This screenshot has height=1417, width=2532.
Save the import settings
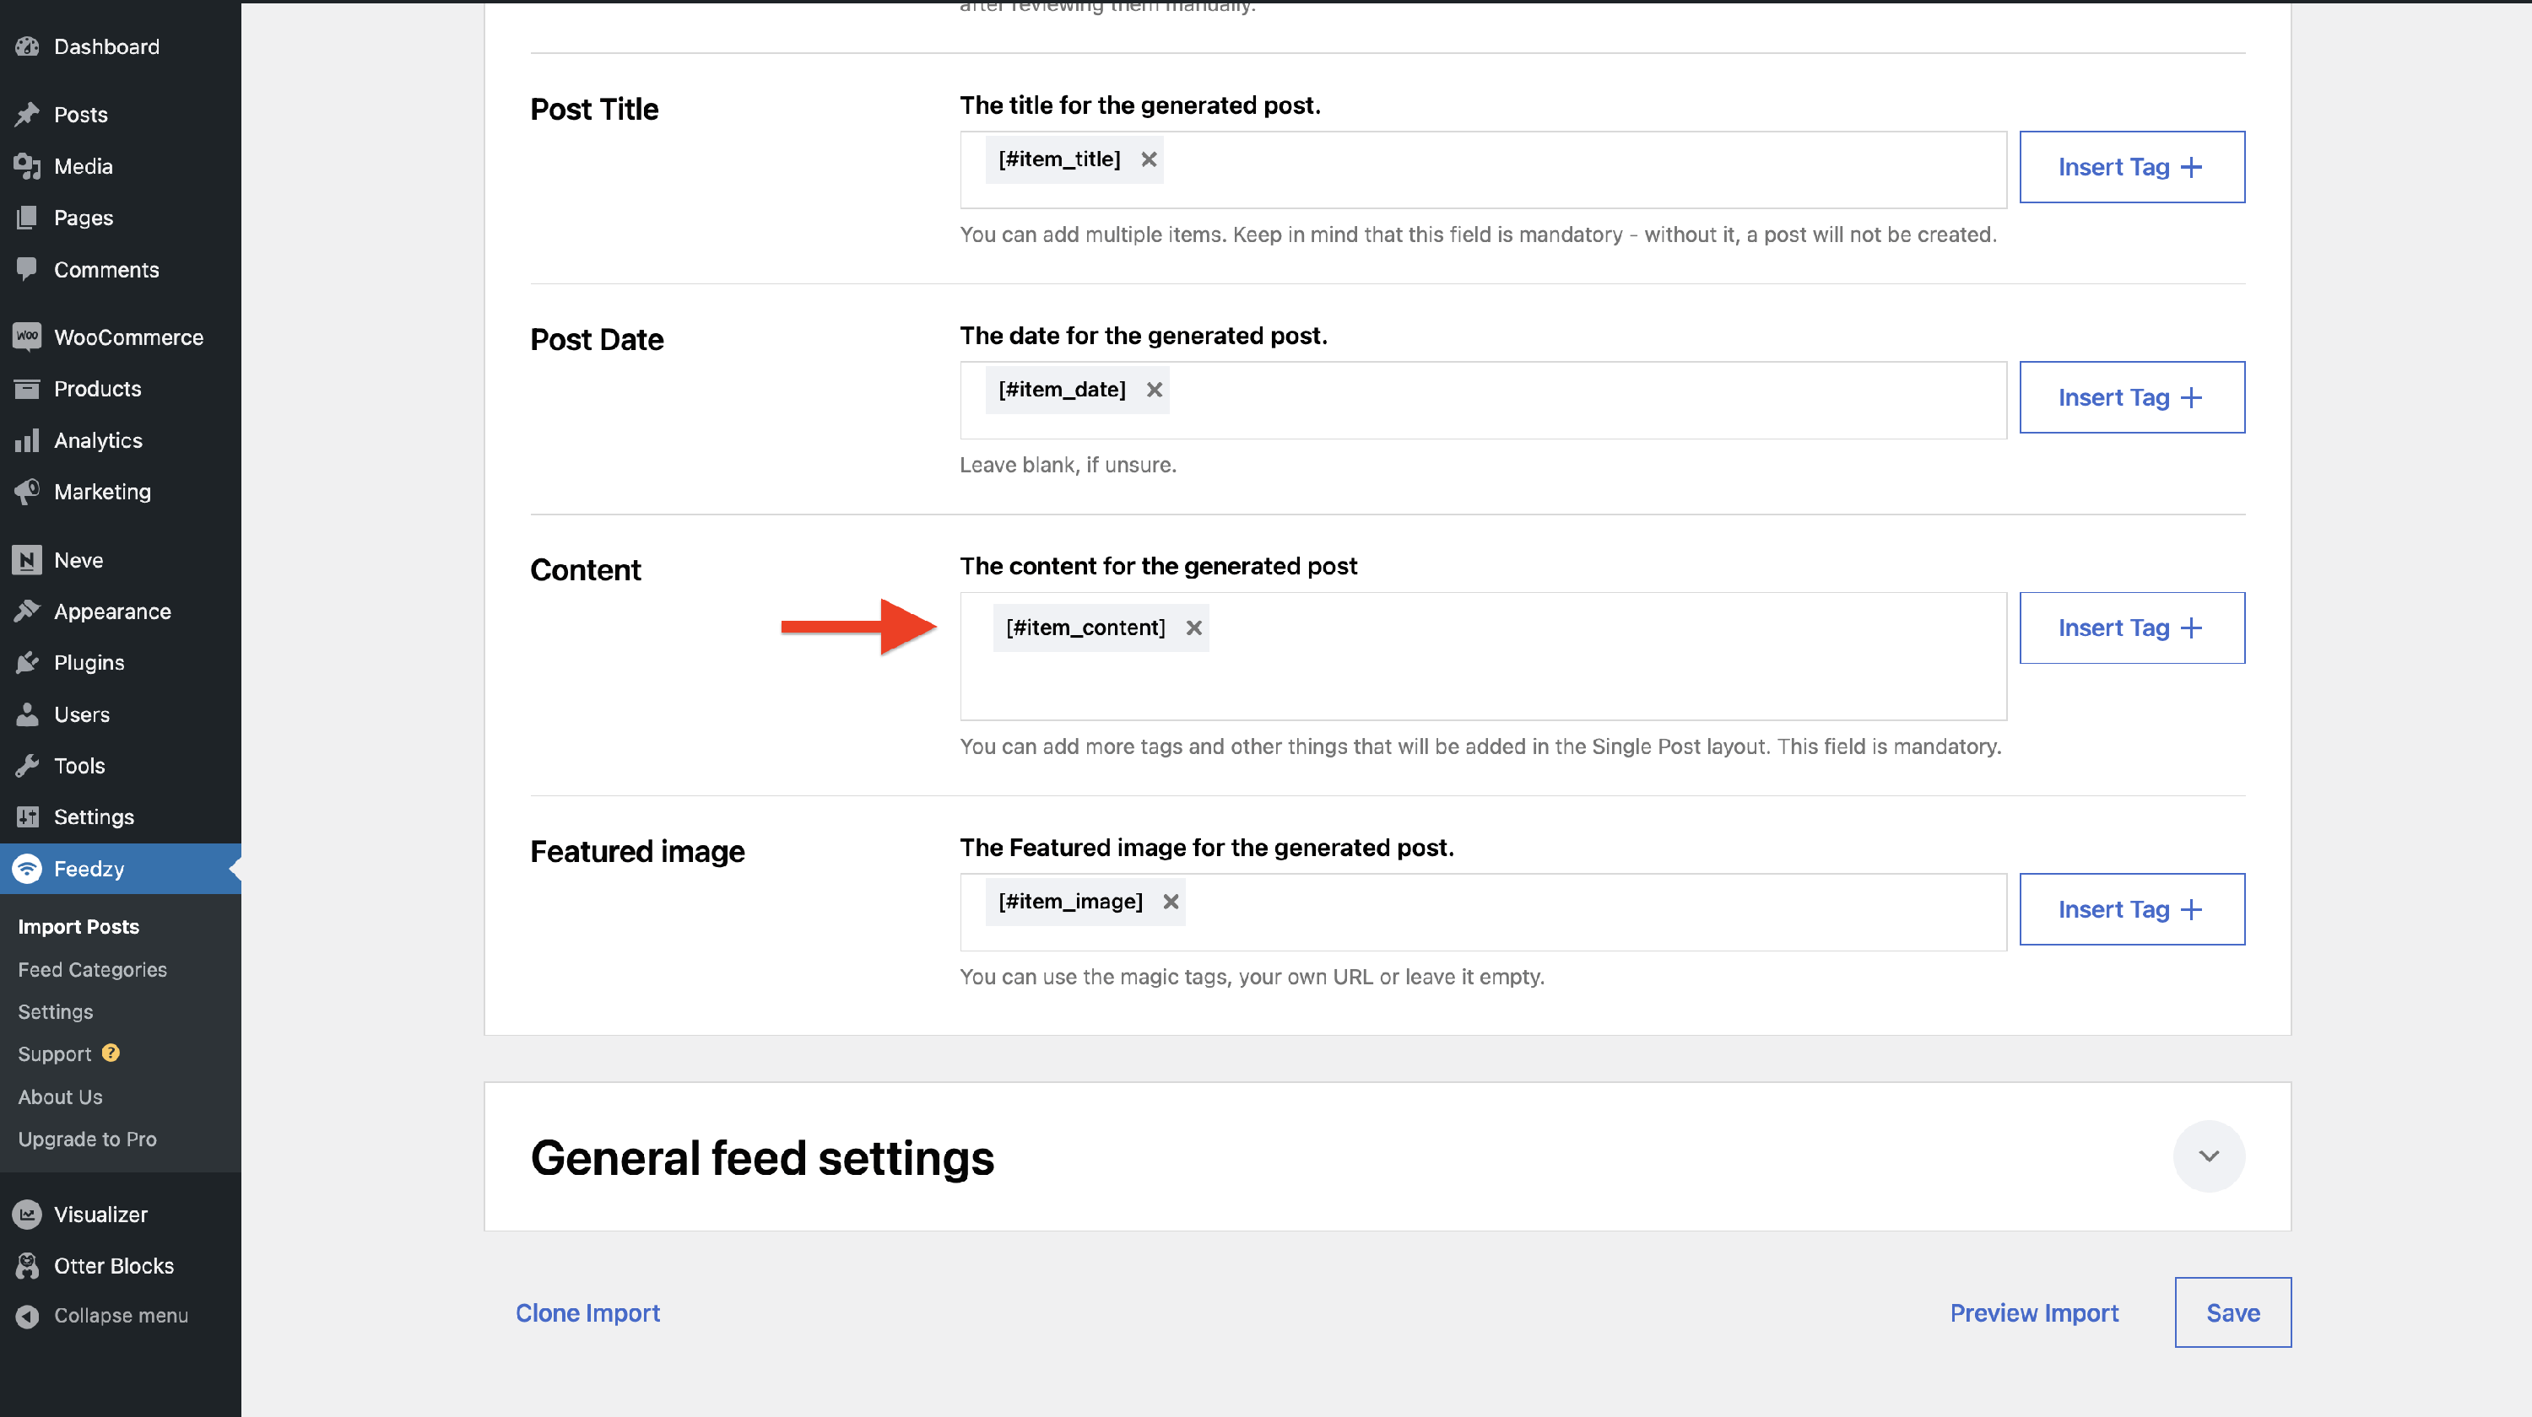2232,1312
